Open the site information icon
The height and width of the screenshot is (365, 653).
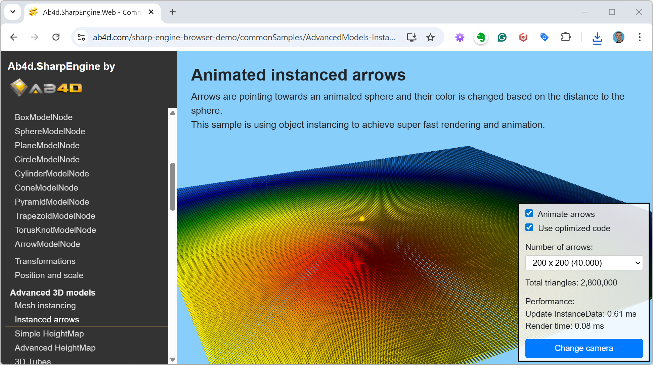(81, 37)
